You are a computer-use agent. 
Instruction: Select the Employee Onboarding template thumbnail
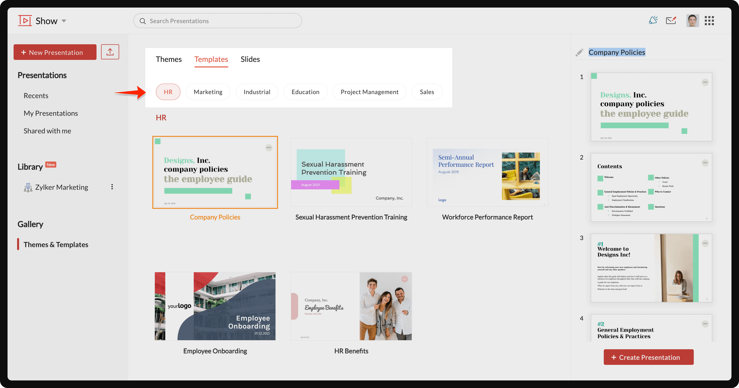(215, 306)
